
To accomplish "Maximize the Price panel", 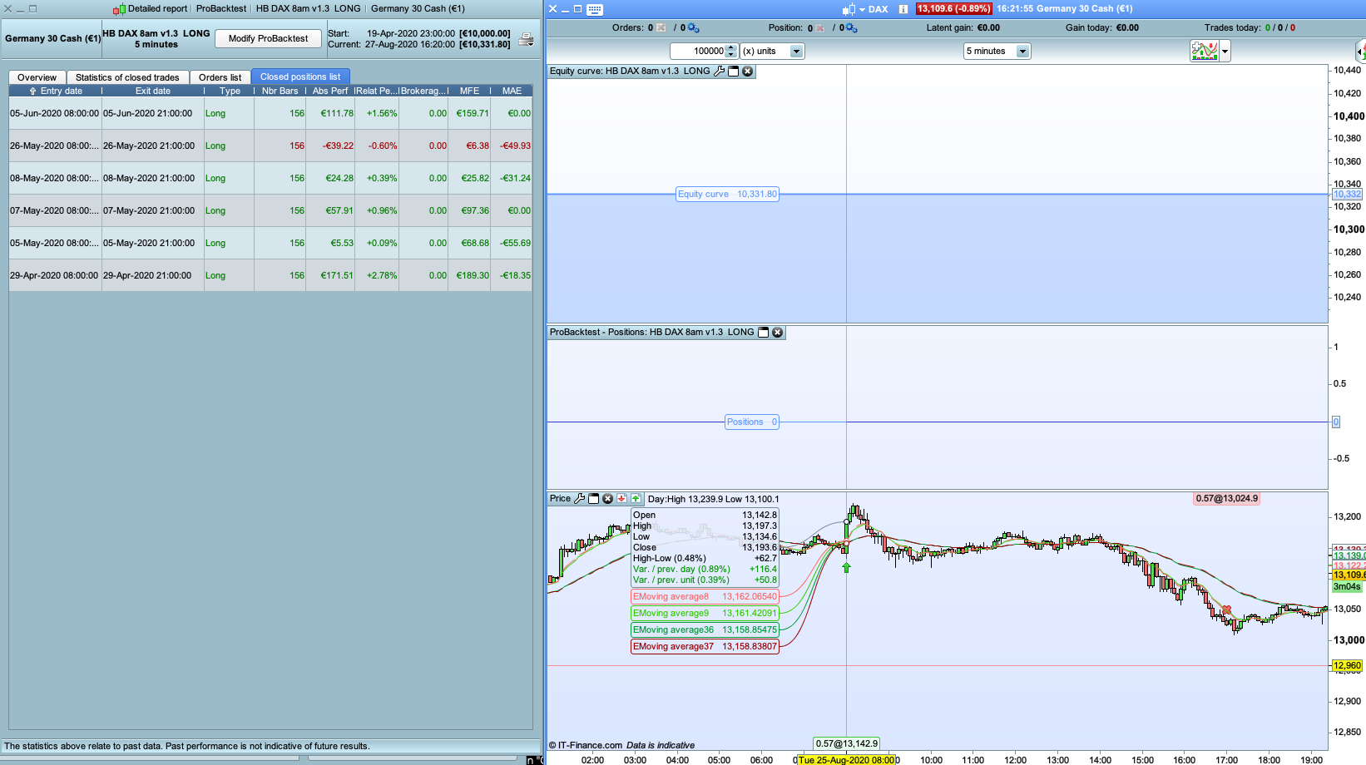I will (x=594, y=499).
